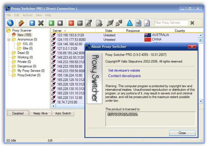The height and width of the screenshot is (146, 207).
Task: Edit proxy with the pencil icon
Action: click(89, 23)
